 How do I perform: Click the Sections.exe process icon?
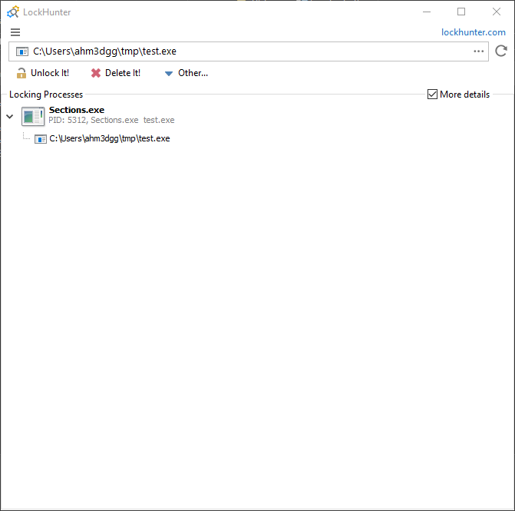[33, 116]
